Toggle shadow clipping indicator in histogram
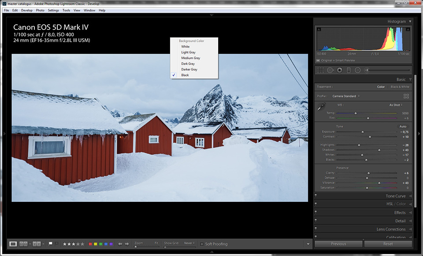423x256 pixels. (x=319, y=29)
